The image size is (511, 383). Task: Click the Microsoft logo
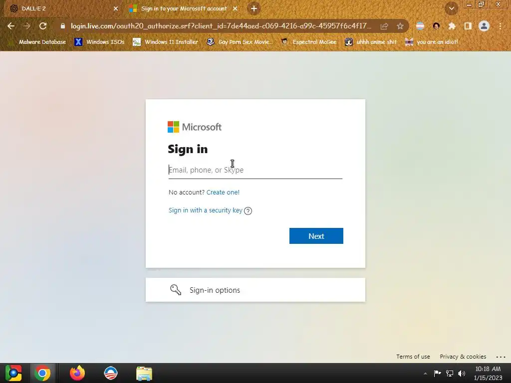195,127
